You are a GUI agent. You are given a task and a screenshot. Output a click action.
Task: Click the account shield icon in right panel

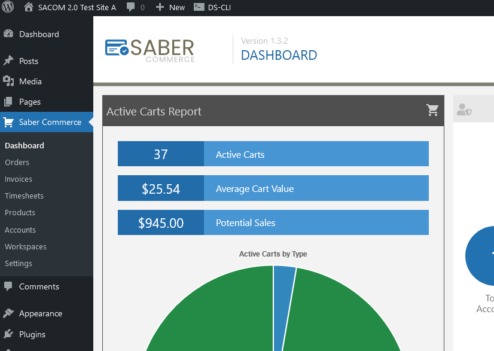464,109
